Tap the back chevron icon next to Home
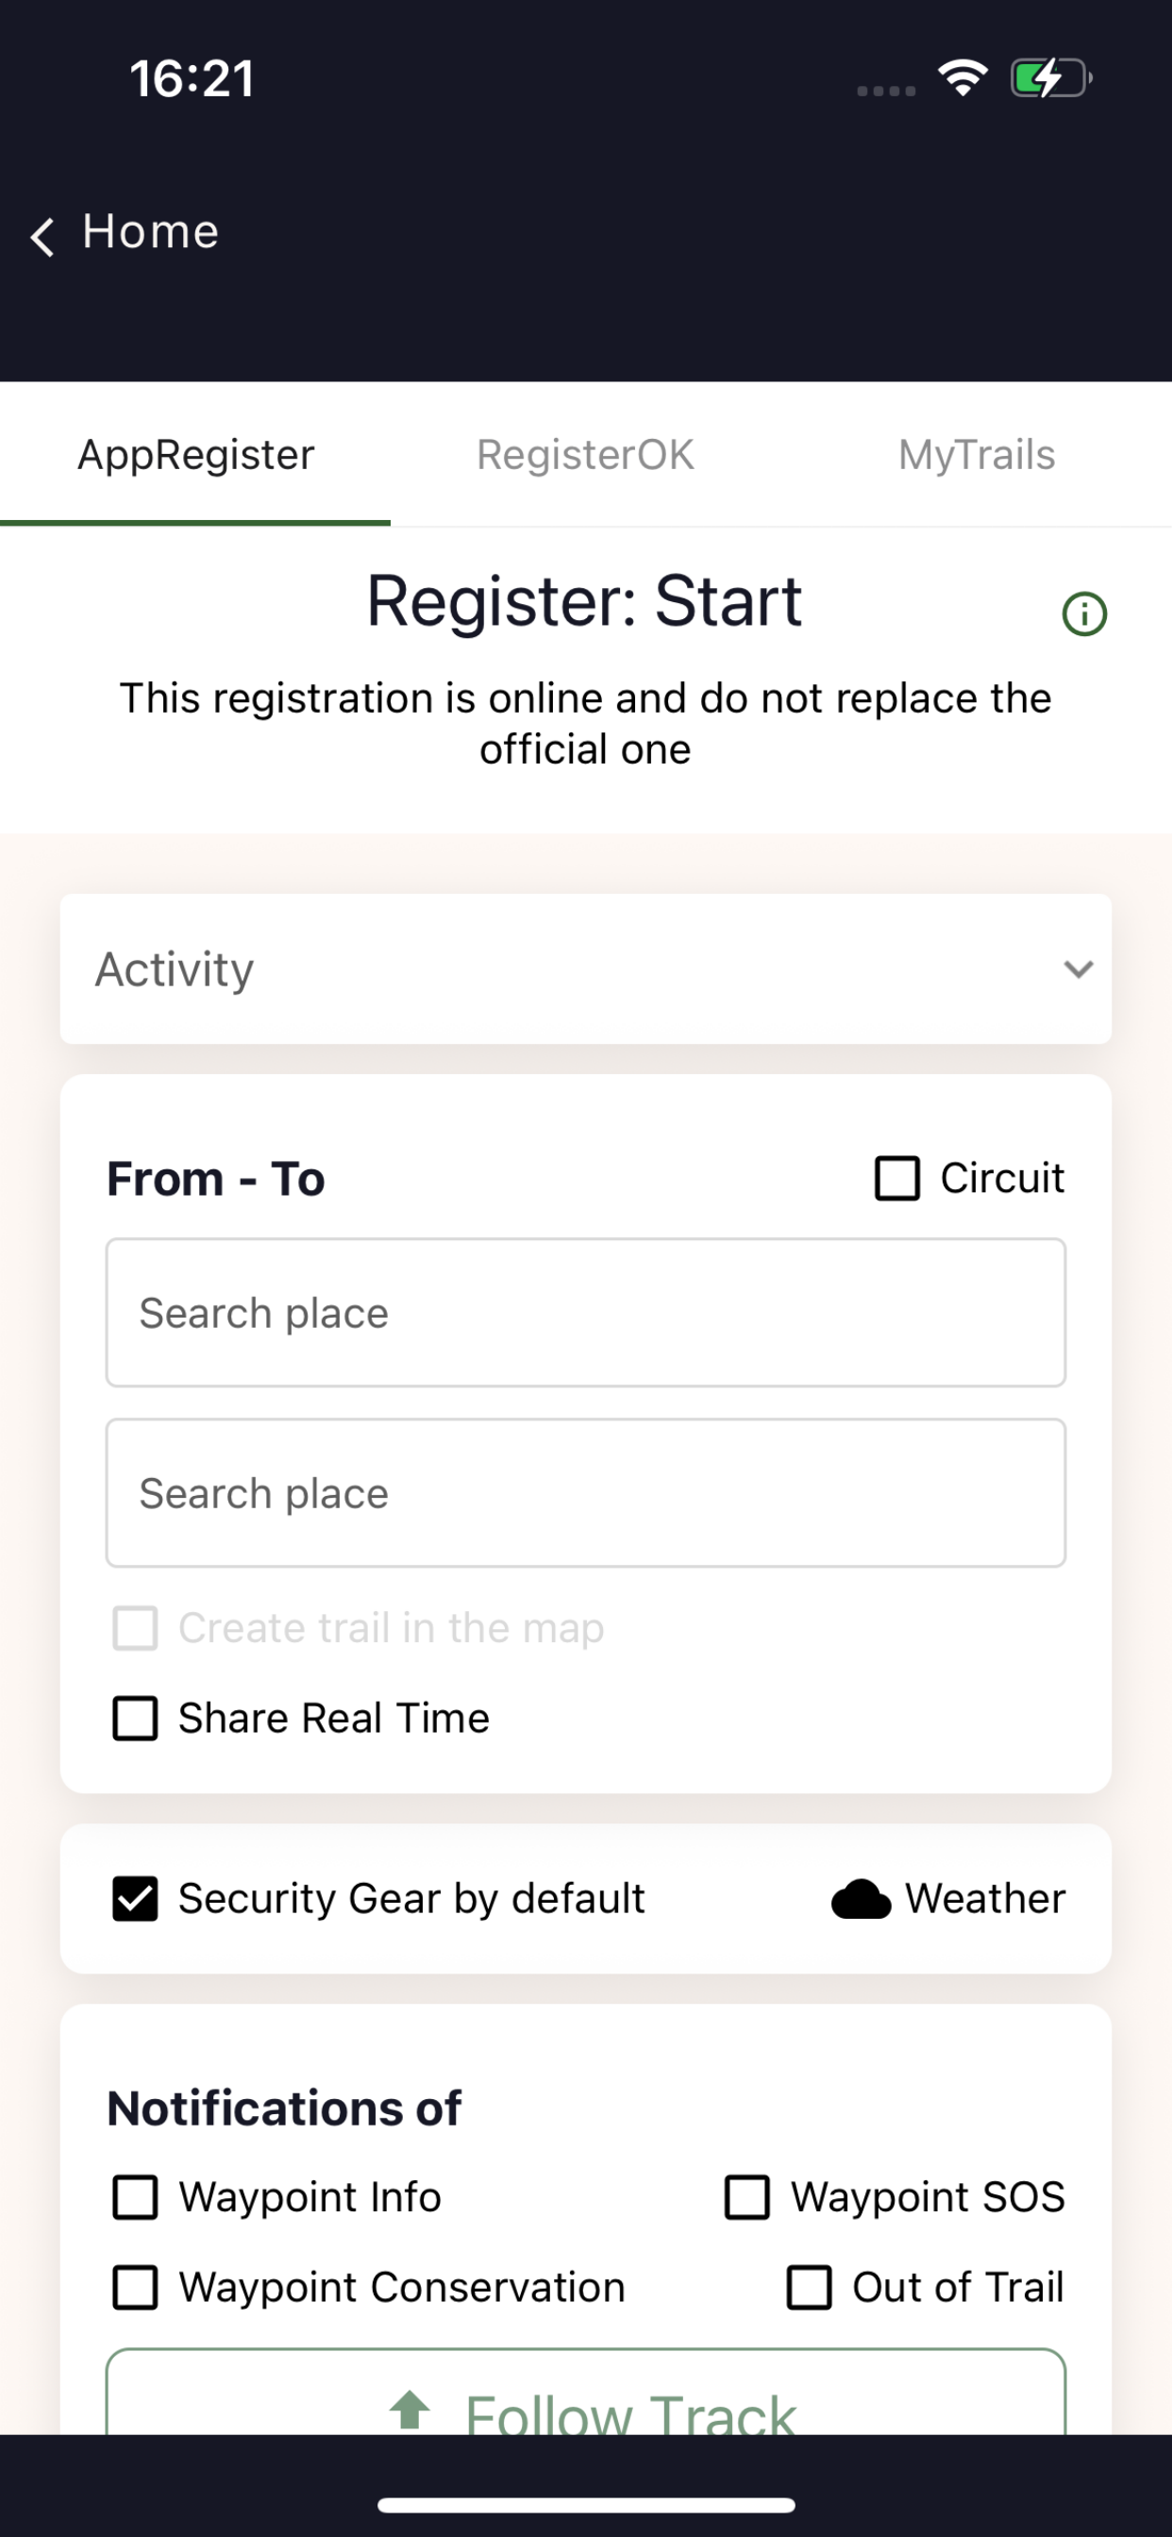Screen dimensions: 1172x2537 (42, 236)
